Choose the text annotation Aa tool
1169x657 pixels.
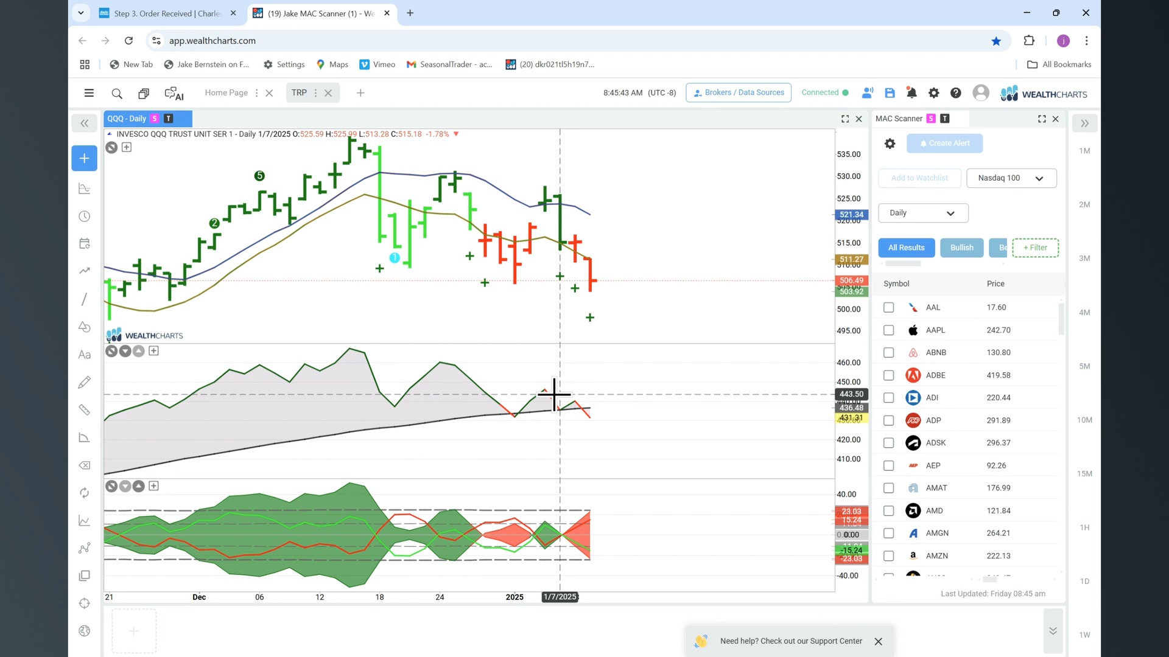(85, 355)
